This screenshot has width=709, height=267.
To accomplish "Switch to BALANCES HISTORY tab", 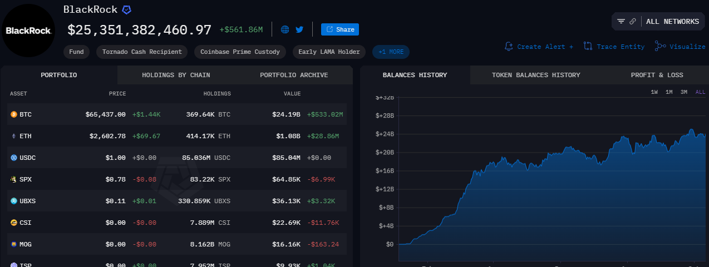I will 415,75.
